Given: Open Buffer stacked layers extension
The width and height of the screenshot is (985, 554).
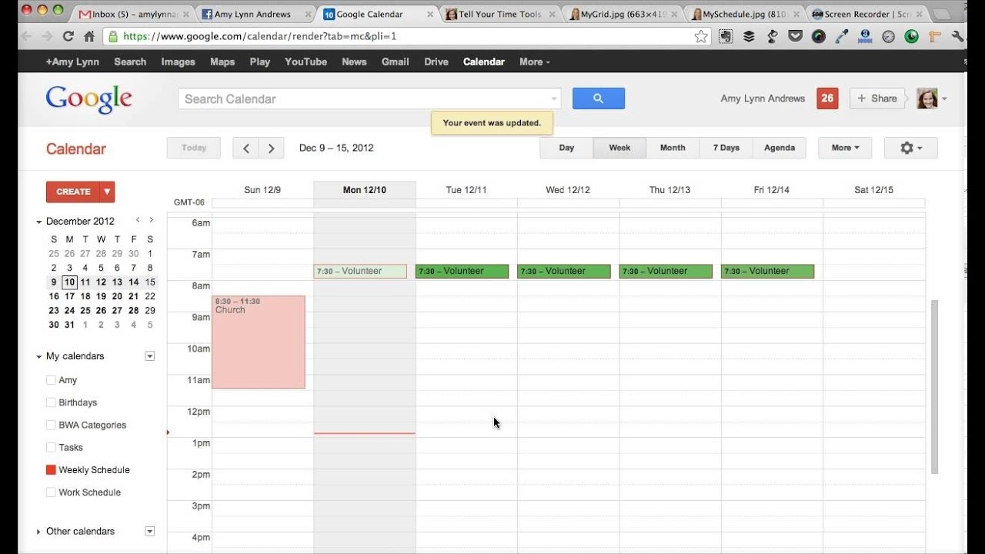Looking at the screenshot, I should [x=749, y=36].
